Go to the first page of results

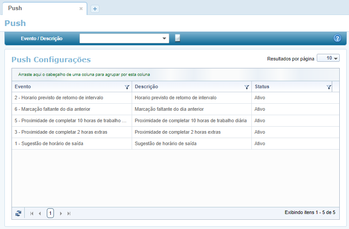tap(32, 214)
